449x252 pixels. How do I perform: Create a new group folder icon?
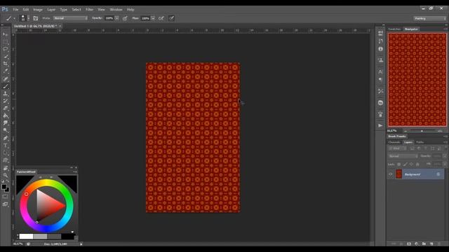[x=424, y=244]
